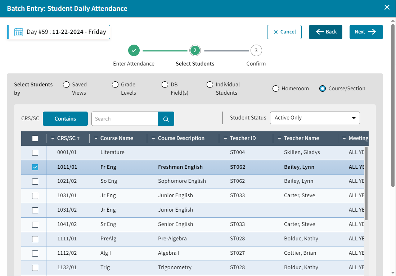The height and width of the screenshot is (276, 396).
Task: Sort by the Course Name column header
Action: [117, 139]
